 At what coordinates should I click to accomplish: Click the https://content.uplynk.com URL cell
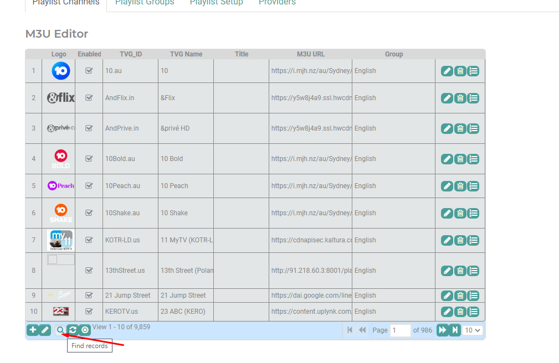(310, 312)
